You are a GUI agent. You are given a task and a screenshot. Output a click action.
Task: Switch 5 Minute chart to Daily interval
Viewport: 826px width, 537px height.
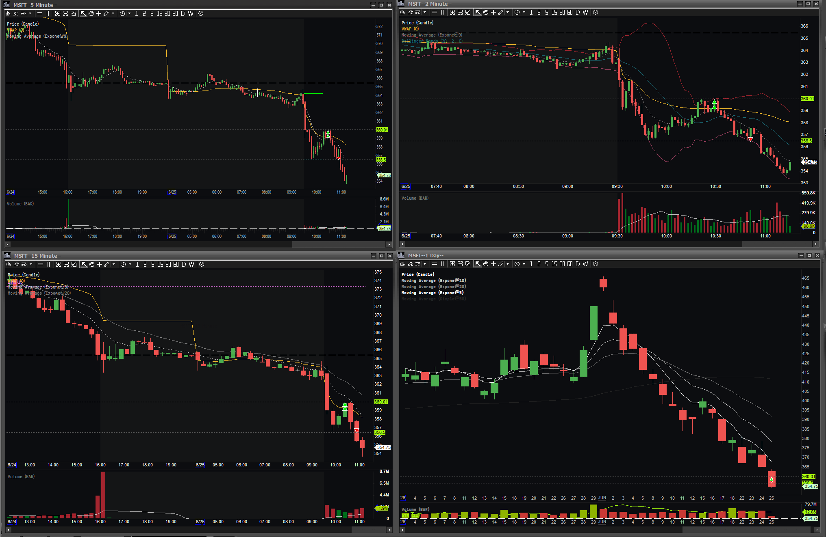[183, 13]
